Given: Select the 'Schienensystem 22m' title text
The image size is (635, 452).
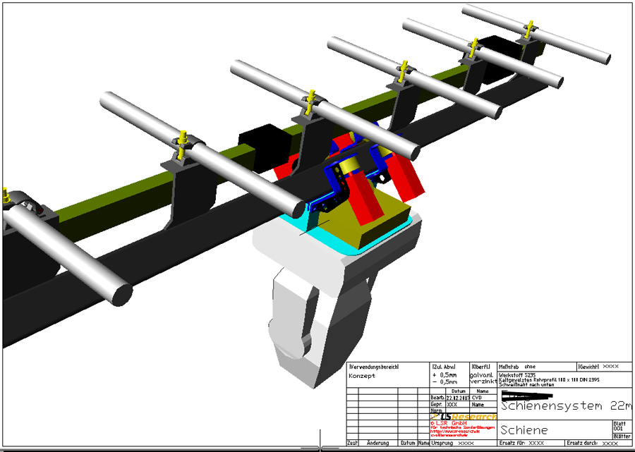Looking at the screenshot, I should coord(566,406).
